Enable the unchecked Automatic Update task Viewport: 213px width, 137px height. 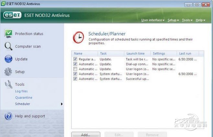[75, 69]
